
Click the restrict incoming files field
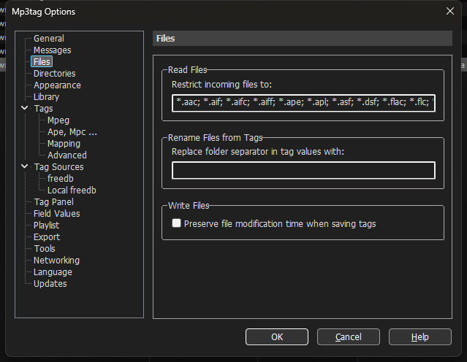click(x=303, y=103)
